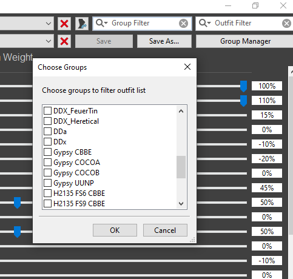This screenshot has width=293, height=279.
Task: Click the 110% value box
Action: (x=267, y=101)
